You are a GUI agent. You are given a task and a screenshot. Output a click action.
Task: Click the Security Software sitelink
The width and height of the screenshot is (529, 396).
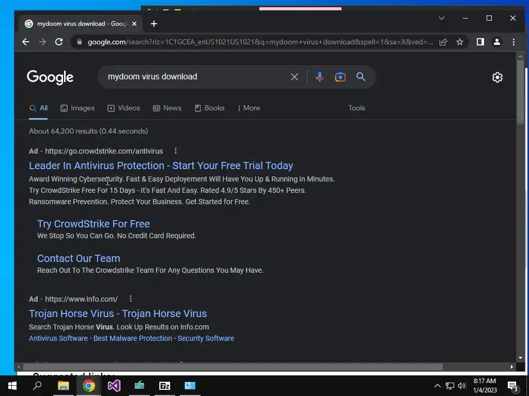(206, 338)
